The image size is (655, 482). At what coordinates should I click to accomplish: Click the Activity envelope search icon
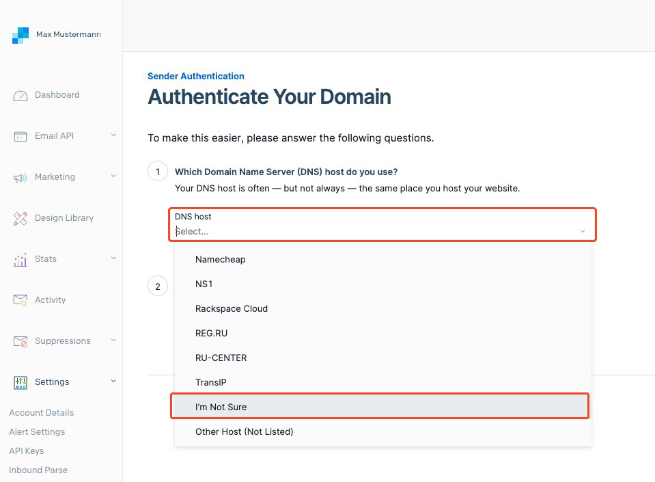pos(20,301)
